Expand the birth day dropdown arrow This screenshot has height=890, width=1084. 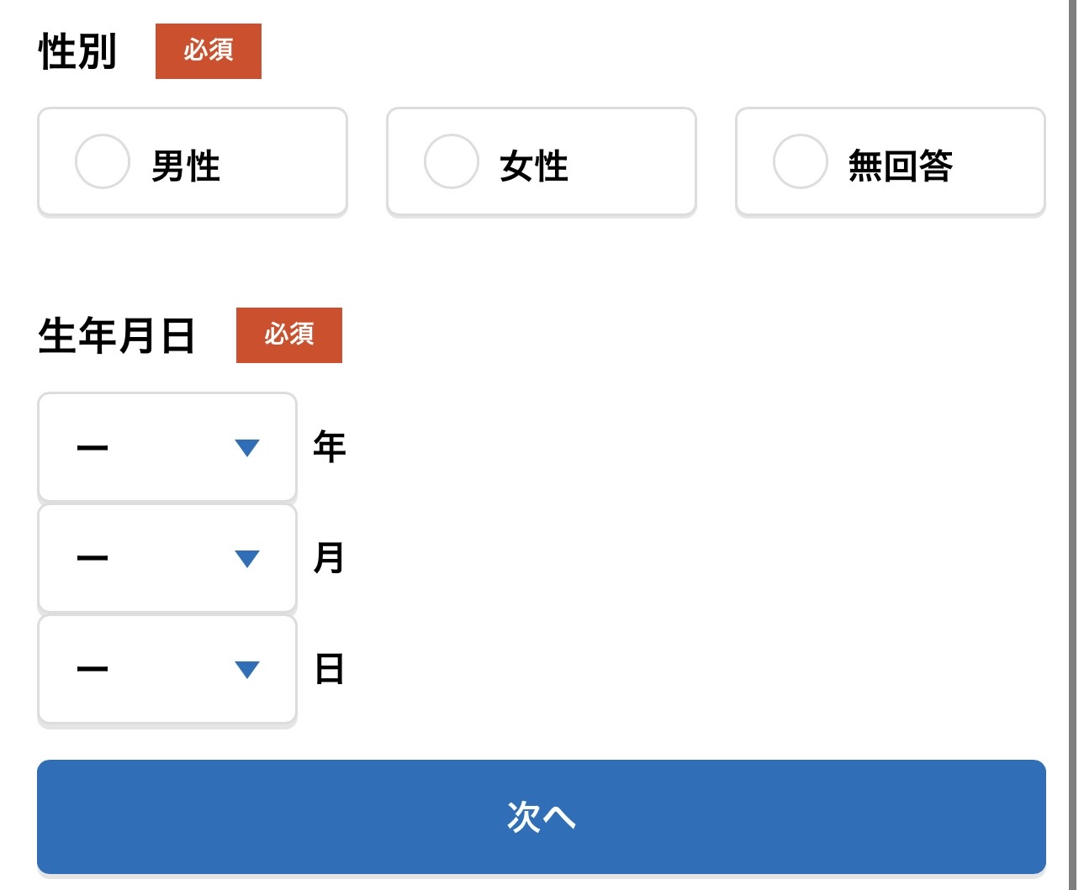tap(247, 670)
